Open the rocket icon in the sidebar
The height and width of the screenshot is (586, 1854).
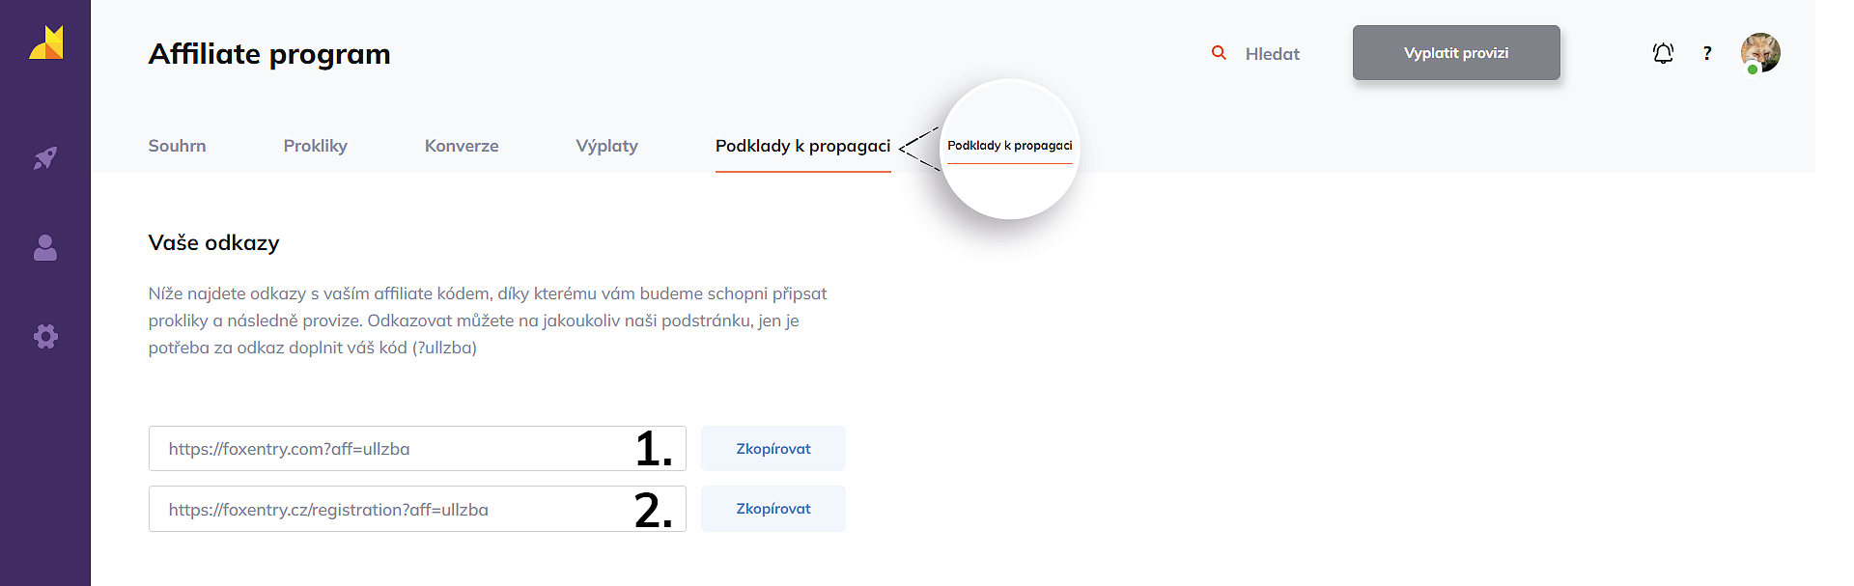click(x=45, y=157)
